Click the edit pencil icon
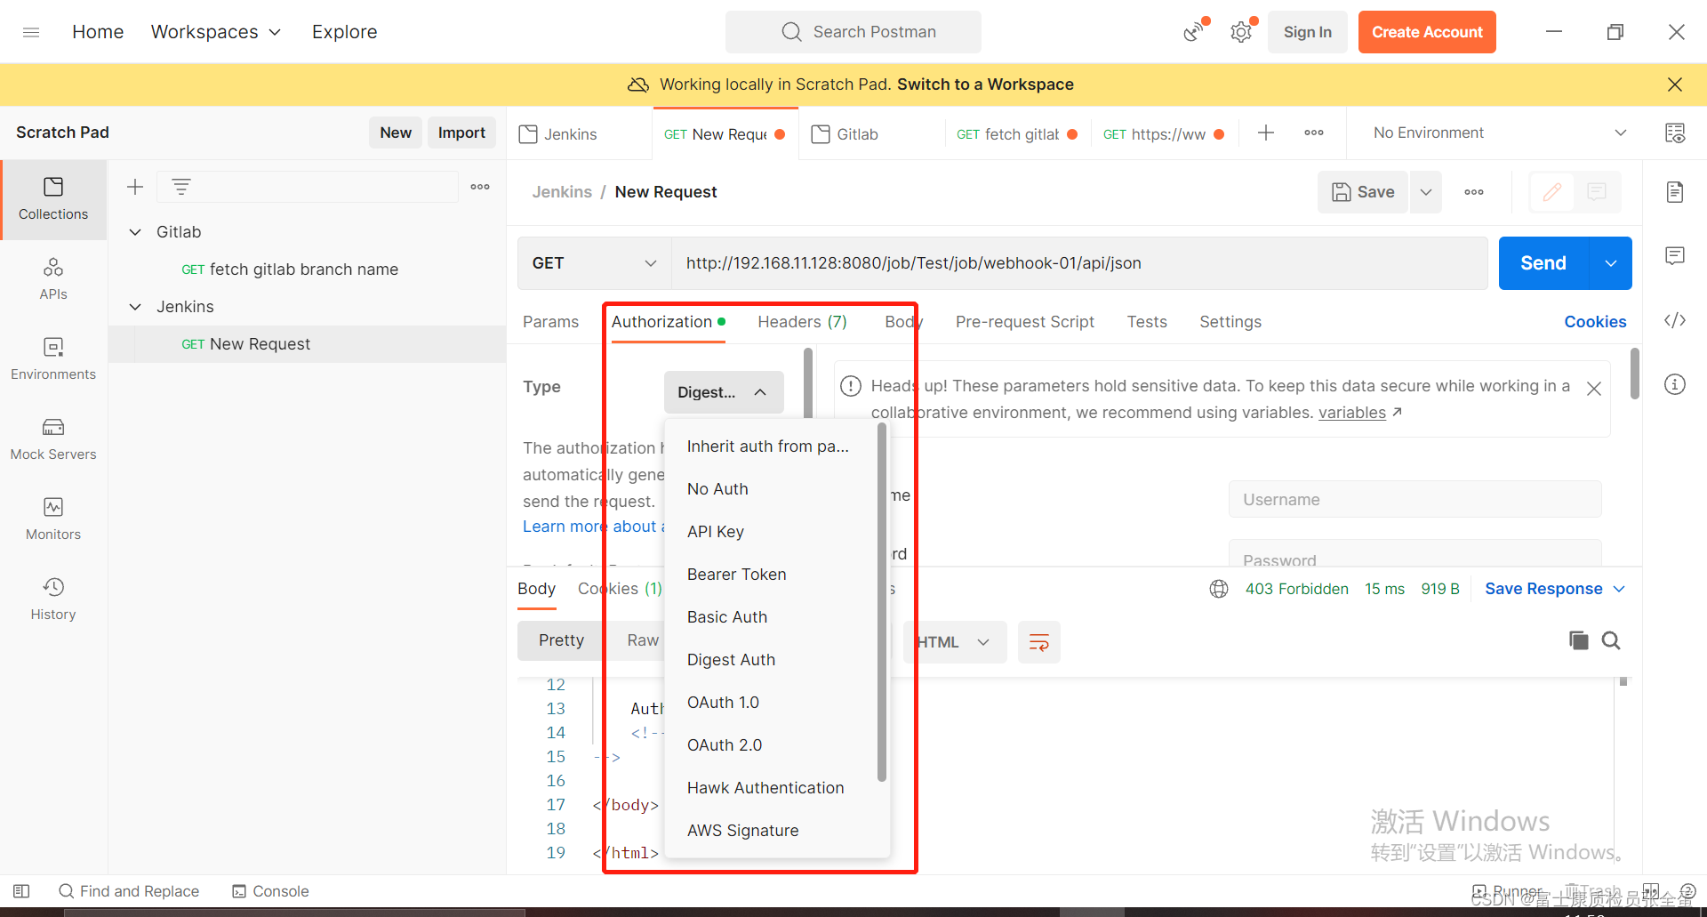Screen dimensions: 1707x917 [1552, 192]
